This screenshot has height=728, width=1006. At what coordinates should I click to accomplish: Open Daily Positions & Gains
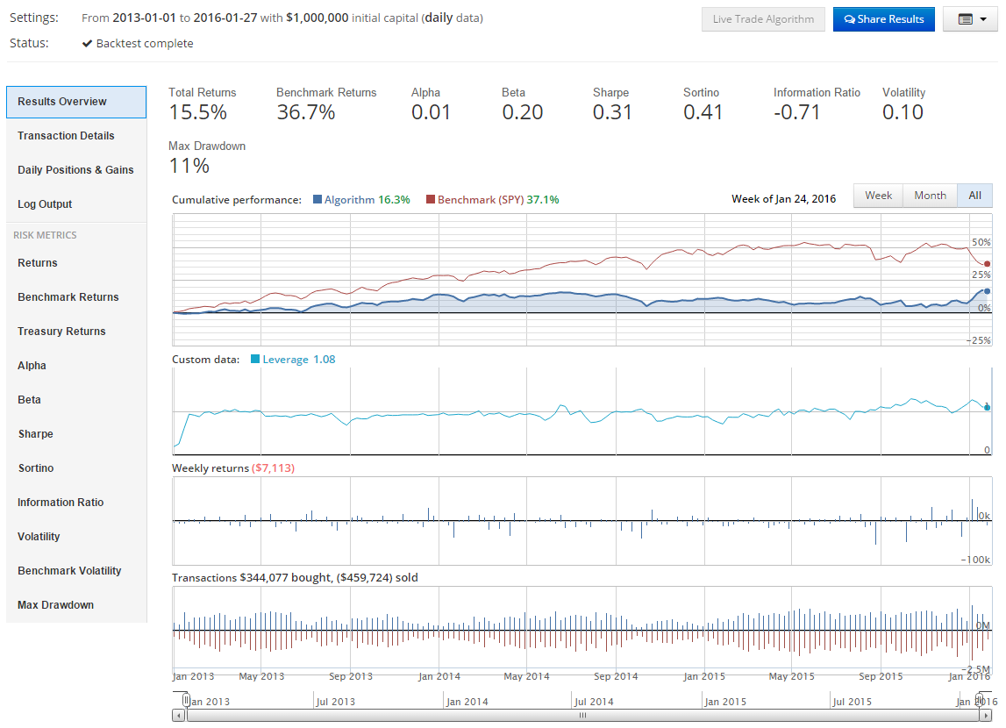[x=75, y=170]
